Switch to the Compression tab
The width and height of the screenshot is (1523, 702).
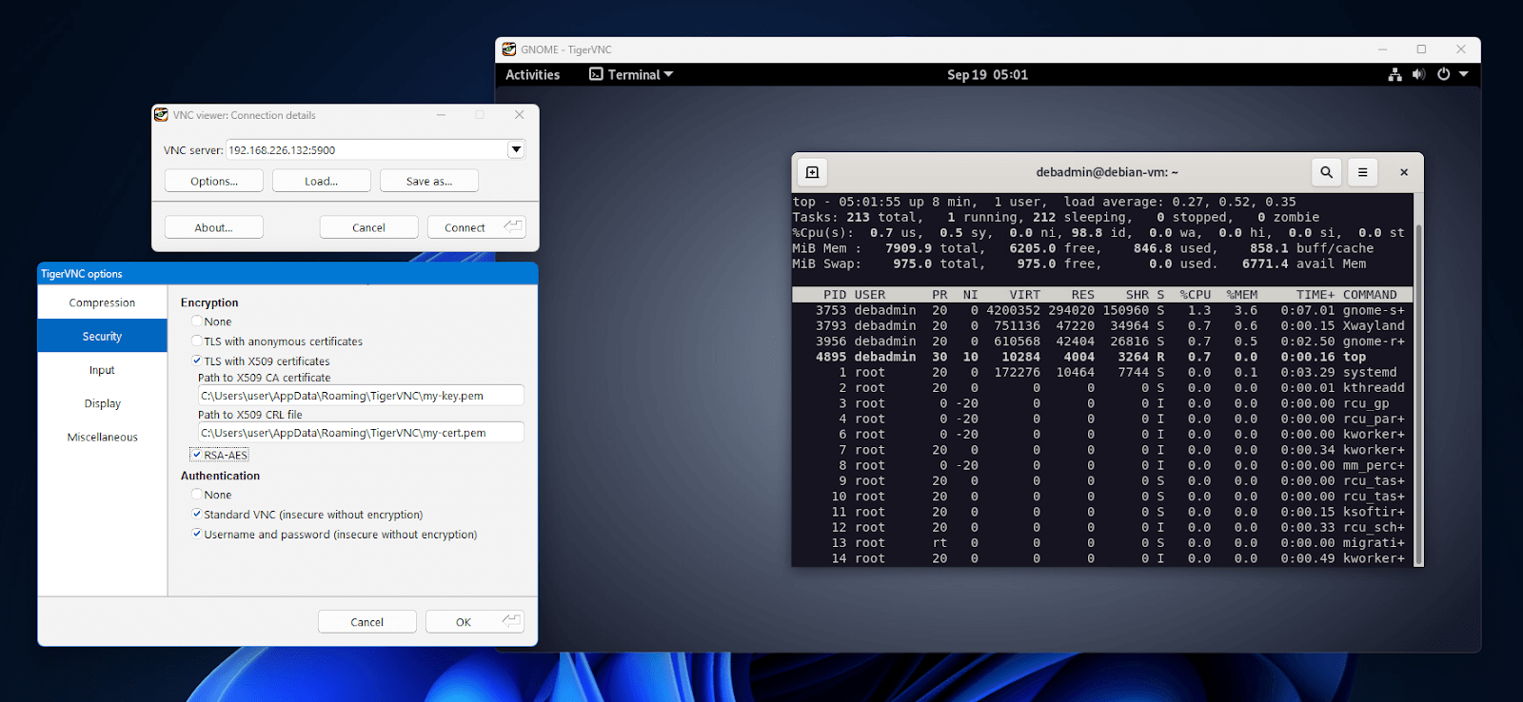(102, 302)
